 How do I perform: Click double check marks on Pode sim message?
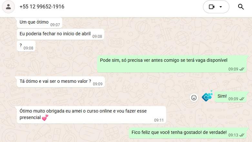pos(242,69)
